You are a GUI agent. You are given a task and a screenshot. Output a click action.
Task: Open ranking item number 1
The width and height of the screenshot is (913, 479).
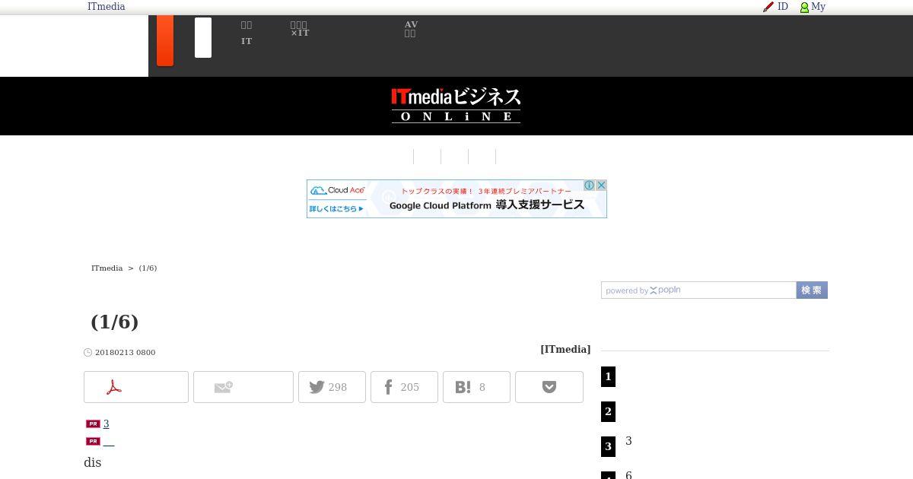[x=608, y=376]
